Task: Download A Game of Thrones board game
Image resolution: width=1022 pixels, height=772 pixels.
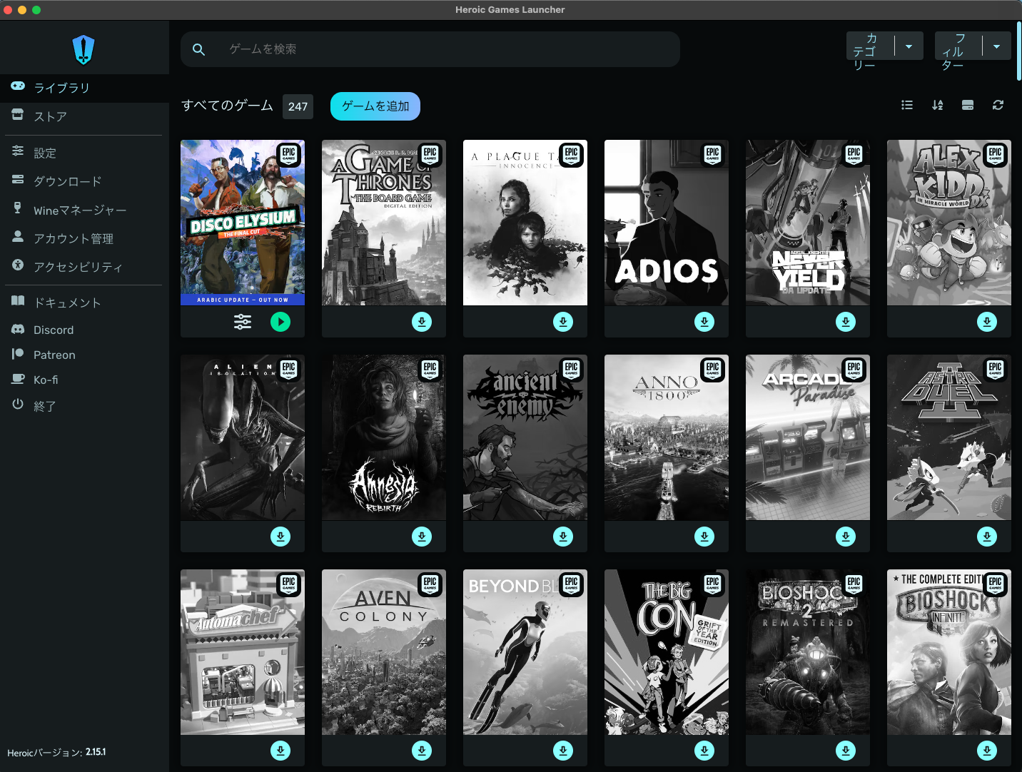Action: tap(422, 322)
